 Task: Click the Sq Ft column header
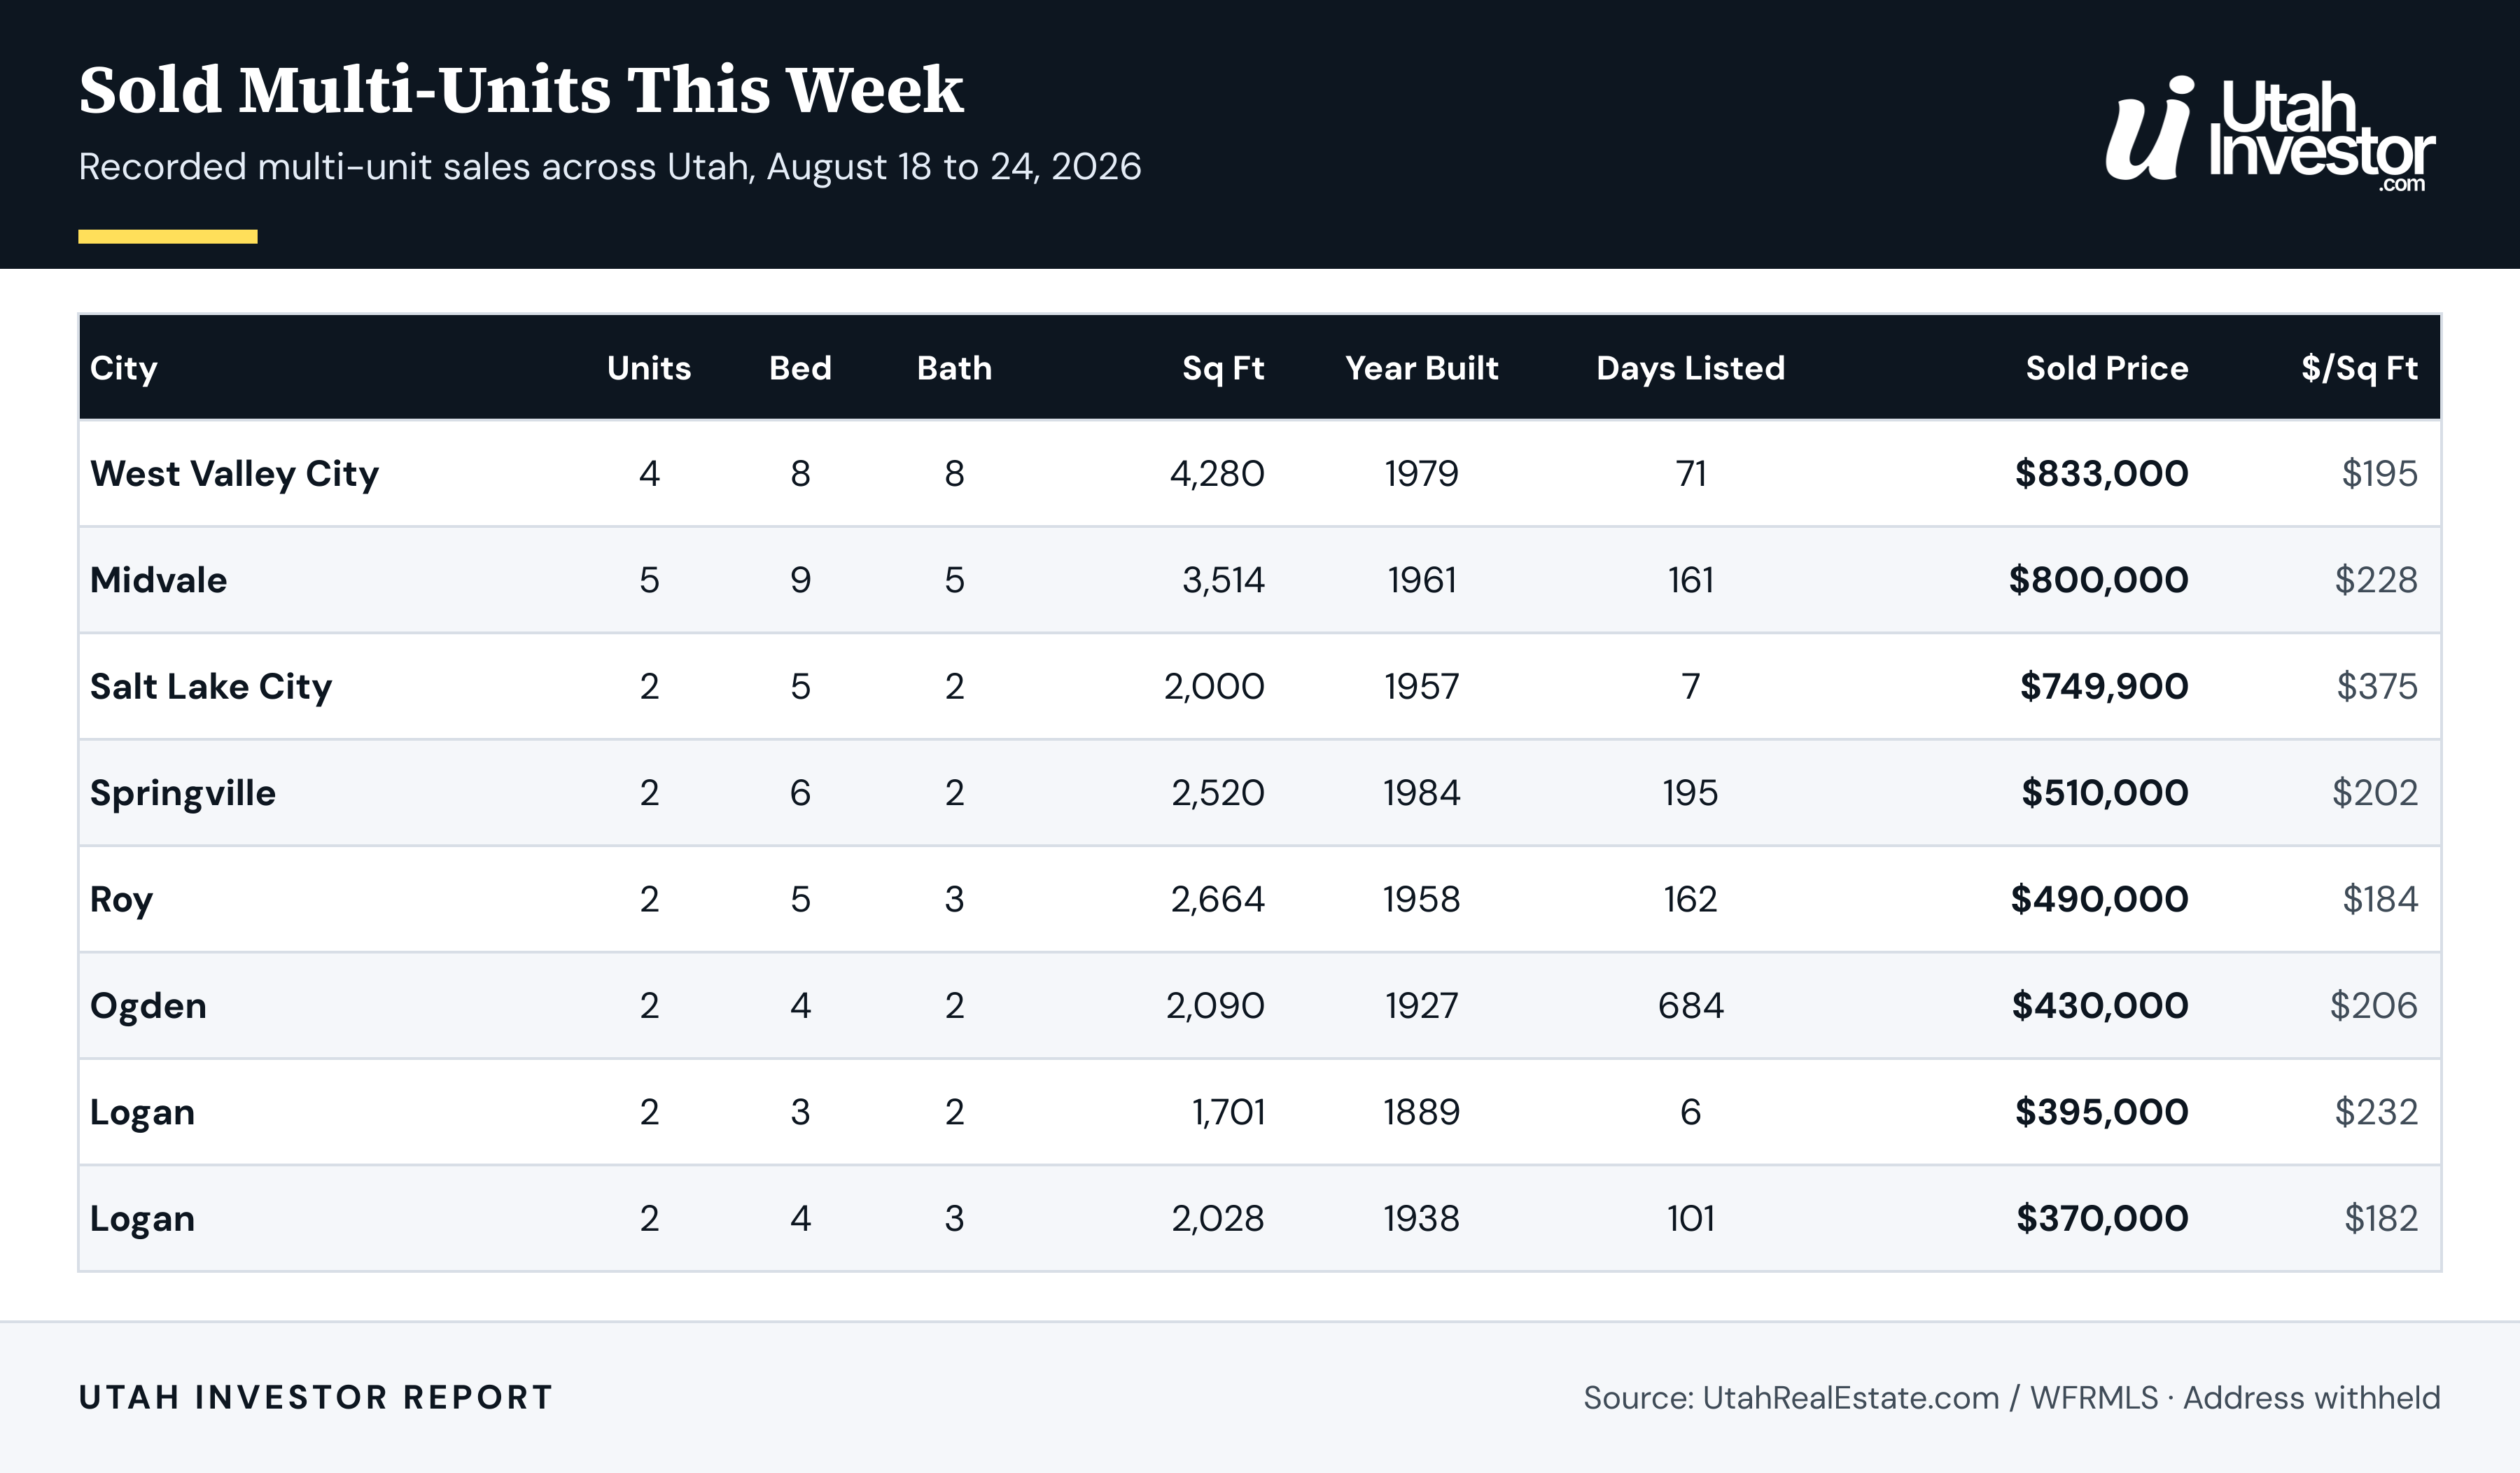(x=1223, y=368)
